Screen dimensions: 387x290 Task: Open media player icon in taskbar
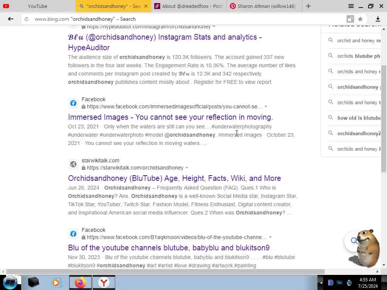pos(56,282)
